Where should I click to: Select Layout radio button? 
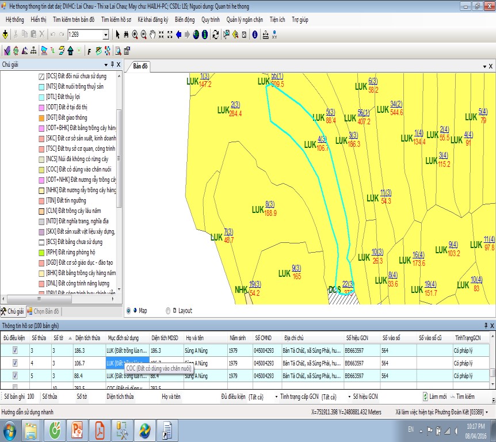[x=168, y=311]
